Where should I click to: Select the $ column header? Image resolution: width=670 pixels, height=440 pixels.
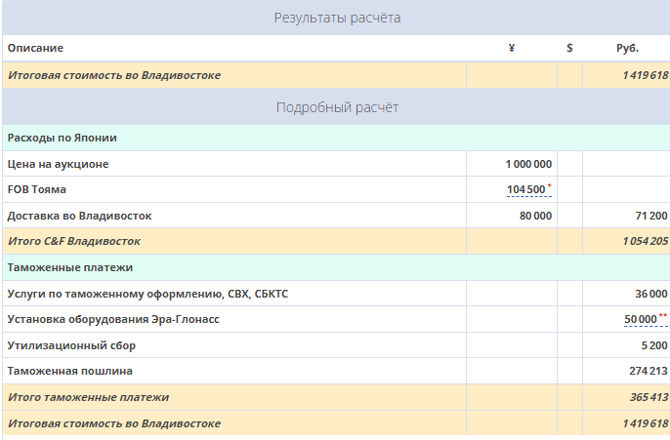[569, 48]
